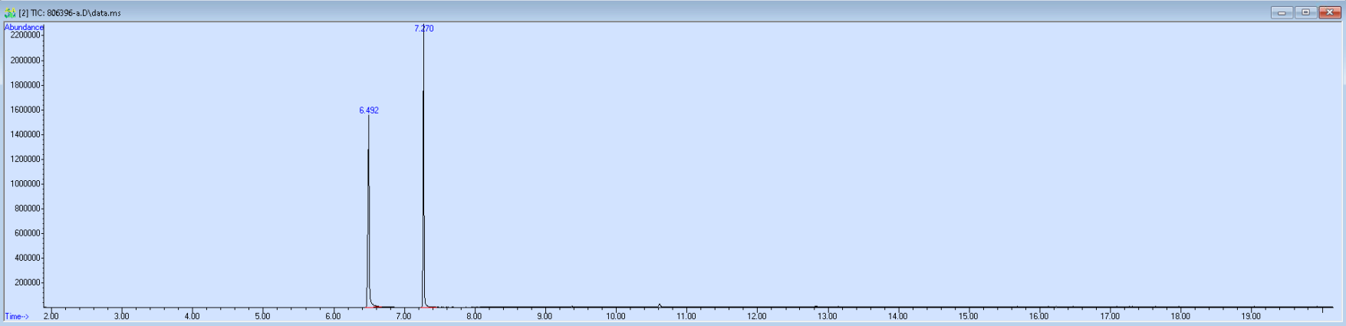Click the Time--> axis label
The height and width of the screenshot is (326, 1346).
[x=17, y=316]
